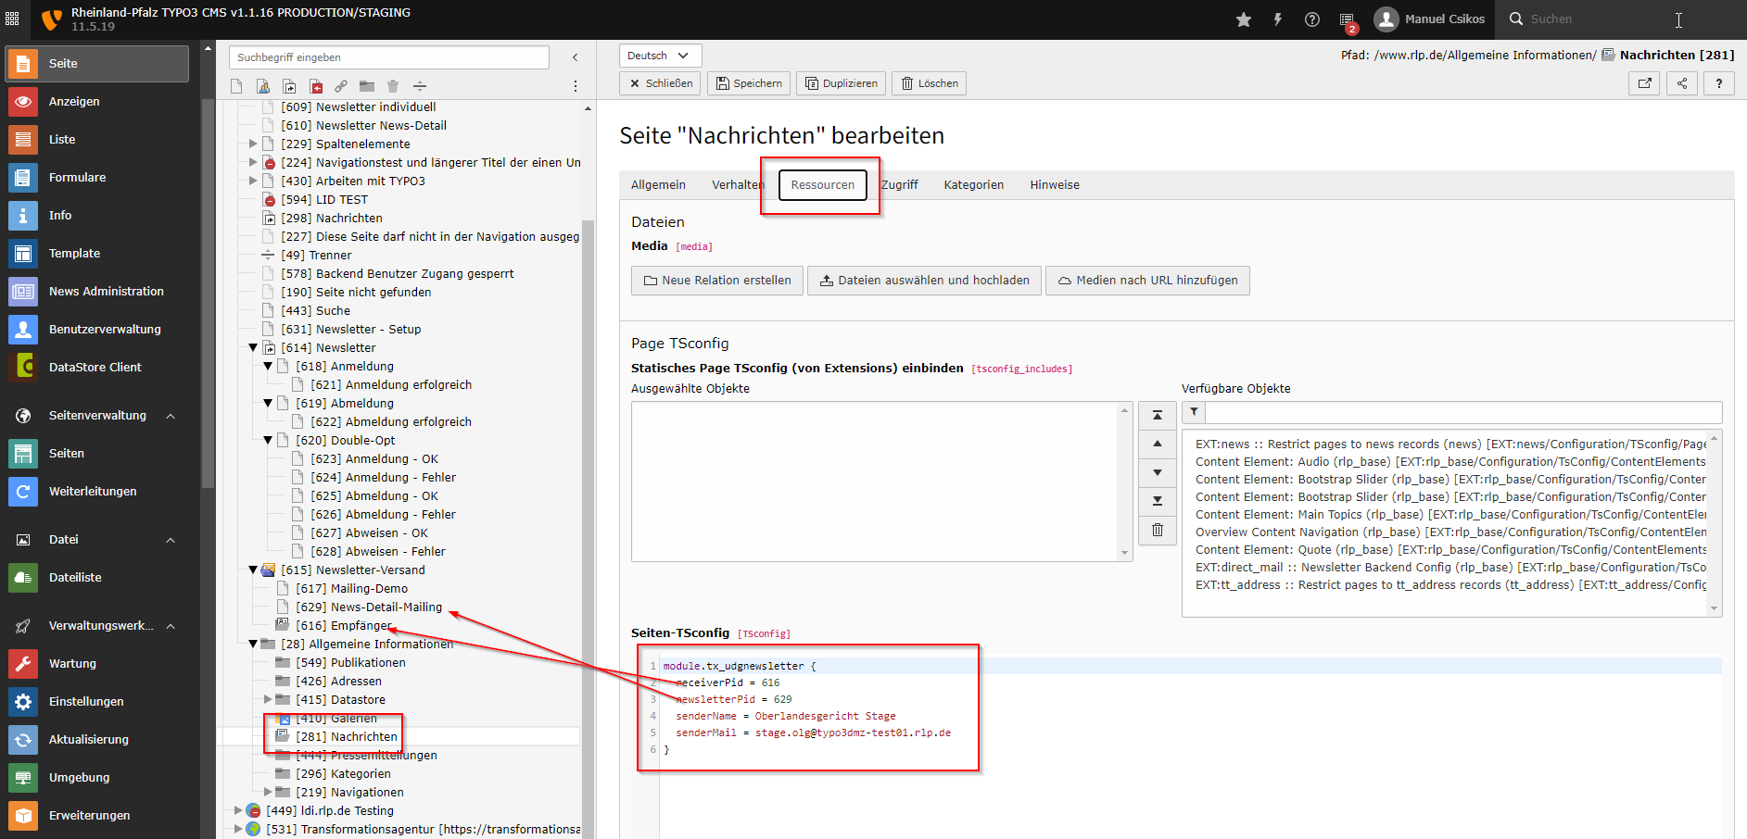The image size is (1747, 839).
Task: Collapse the [614] Newsletter tree node
Action: 253,348
